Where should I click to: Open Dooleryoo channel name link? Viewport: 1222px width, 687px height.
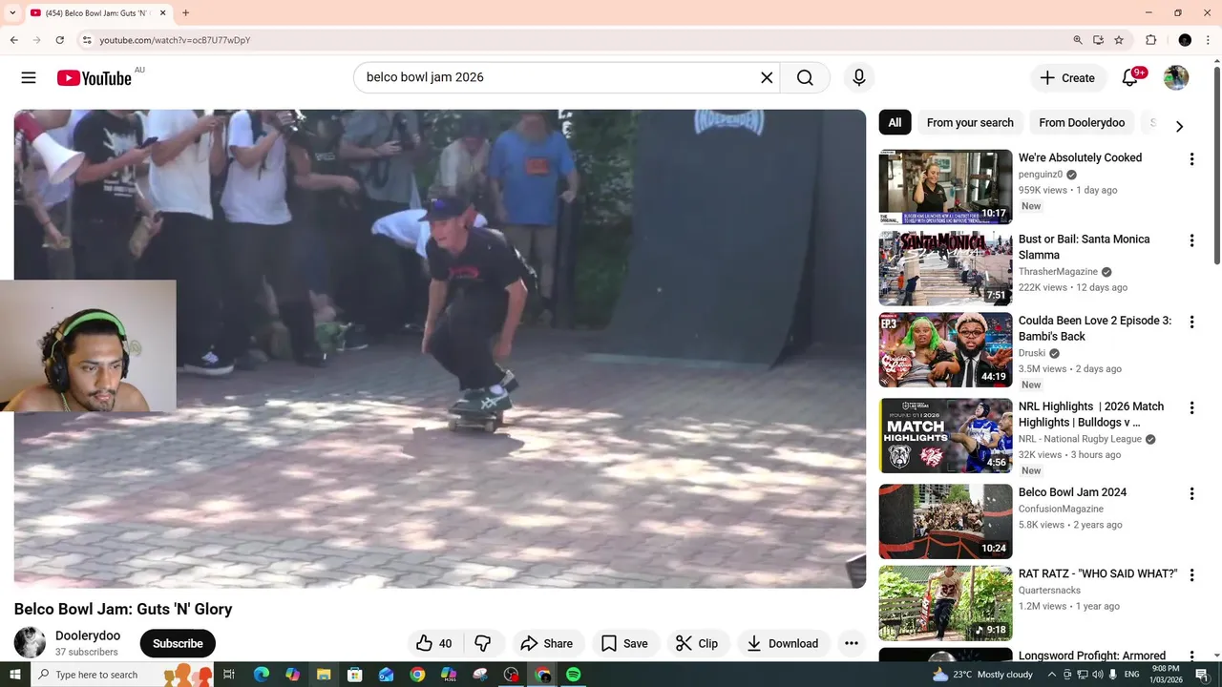click(x=88, y=635)
